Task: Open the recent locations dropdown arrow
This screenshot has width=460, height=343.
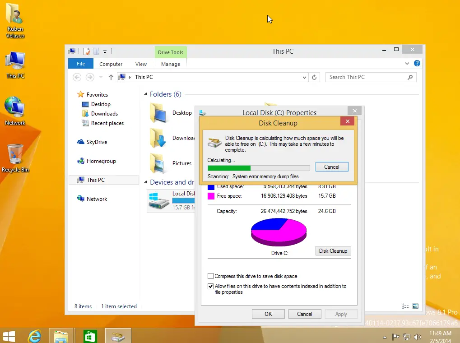Action: coord(101,77)
